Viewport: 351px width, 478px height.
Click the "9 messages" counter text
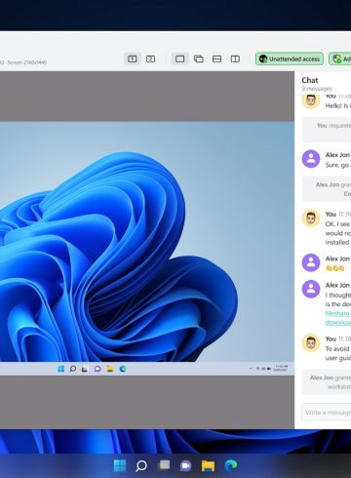(x=317, y=89)
